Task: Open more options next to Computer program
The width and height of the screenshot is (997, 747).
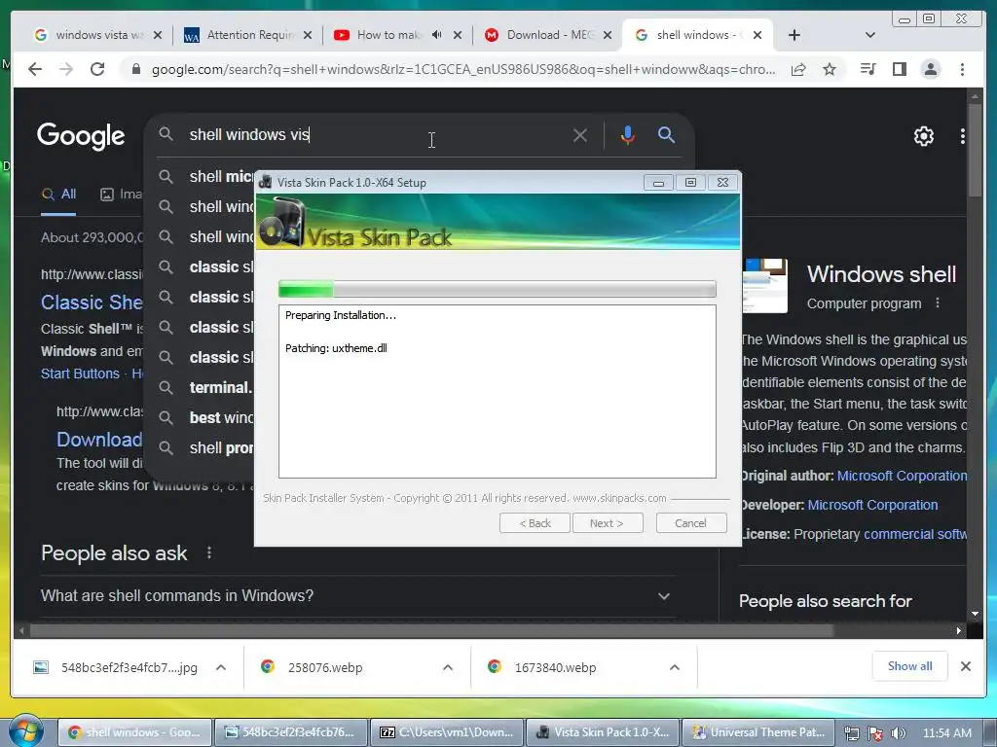Action: click(938, 303)
